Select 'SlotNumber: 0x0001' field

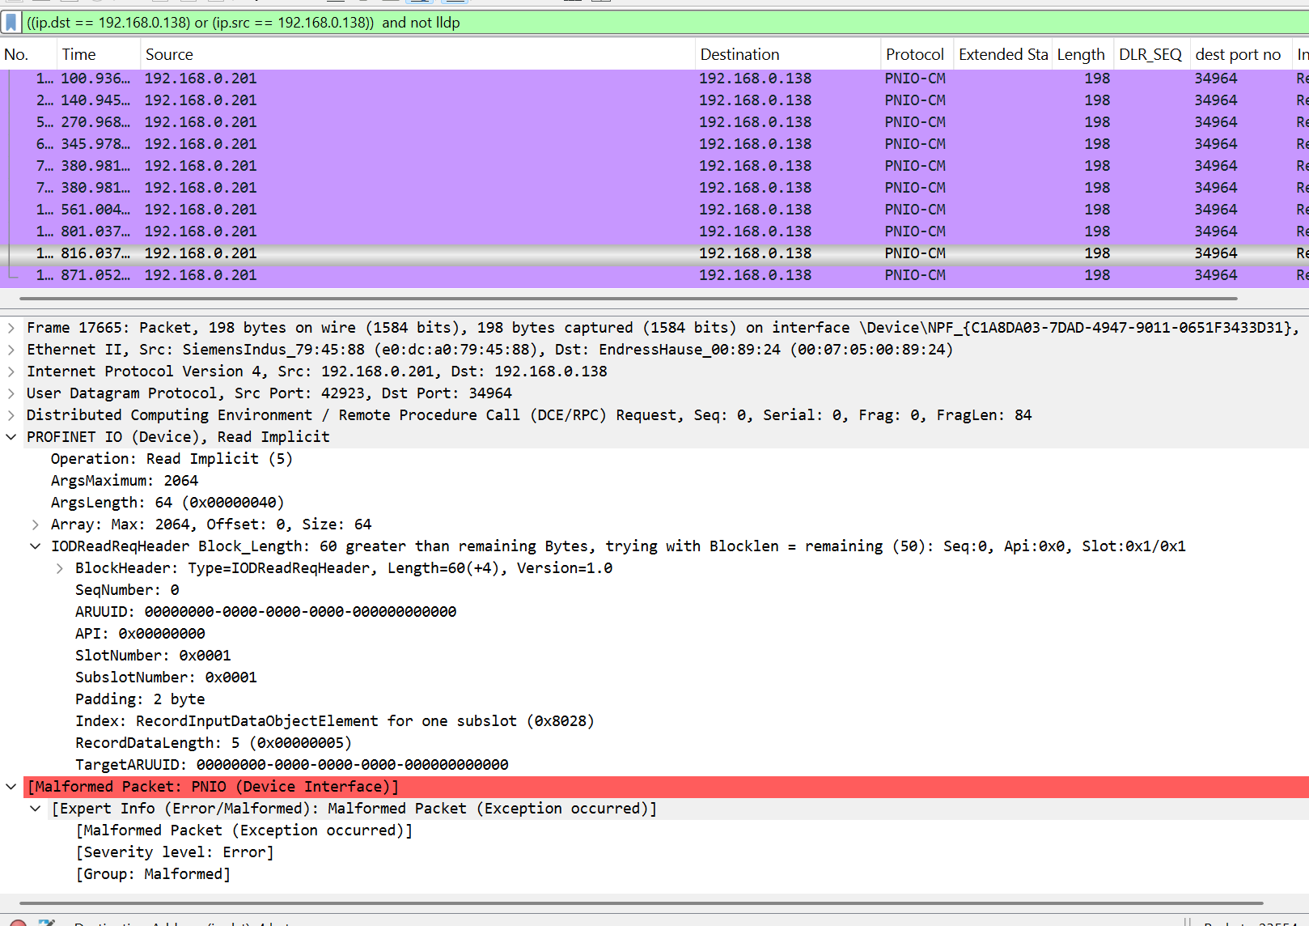coord(153,656)
